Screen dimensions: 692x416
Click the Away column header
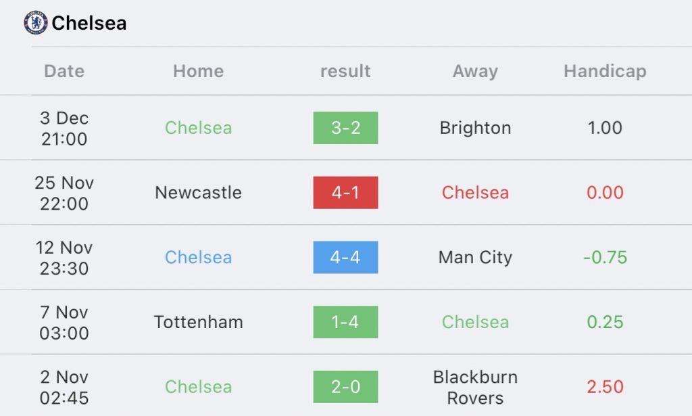tap(475, 71)
